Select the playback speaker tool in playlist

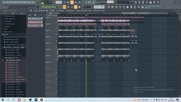(54, 11)
